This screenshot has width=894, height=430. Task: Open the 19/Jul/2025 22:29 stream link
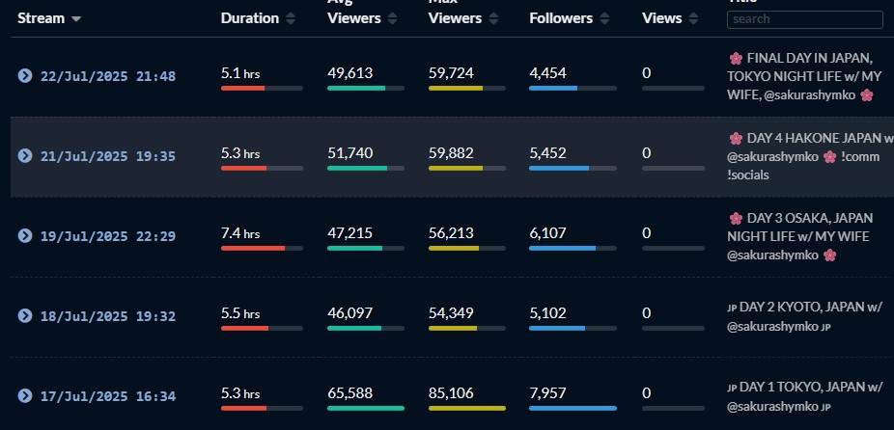(108, 236)
